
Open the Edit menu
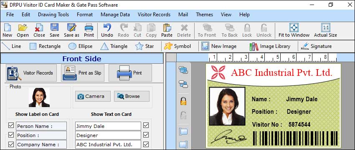click(26, 15)
